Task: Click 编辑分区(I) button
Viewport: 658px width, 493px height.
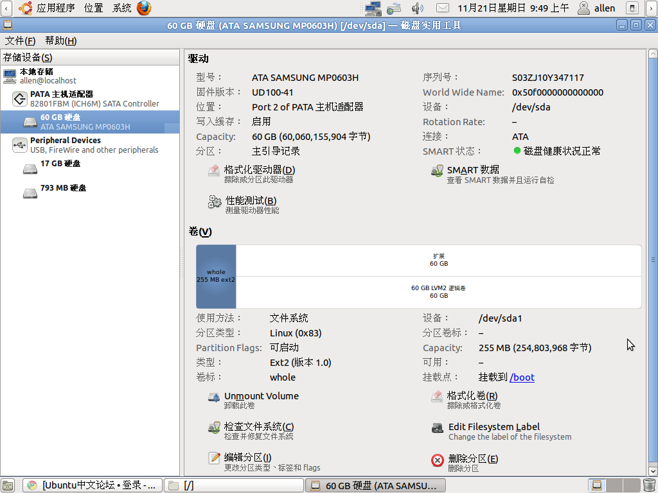Action: pyautogui.click(x=264, y=462)
